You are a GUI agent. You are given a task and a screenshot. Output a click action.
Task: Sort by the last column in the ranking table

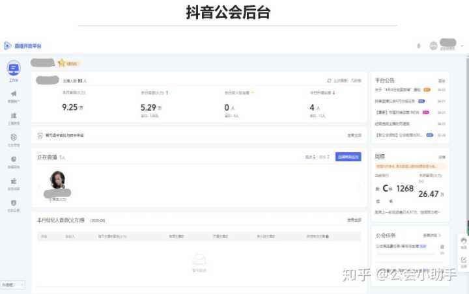318,236
